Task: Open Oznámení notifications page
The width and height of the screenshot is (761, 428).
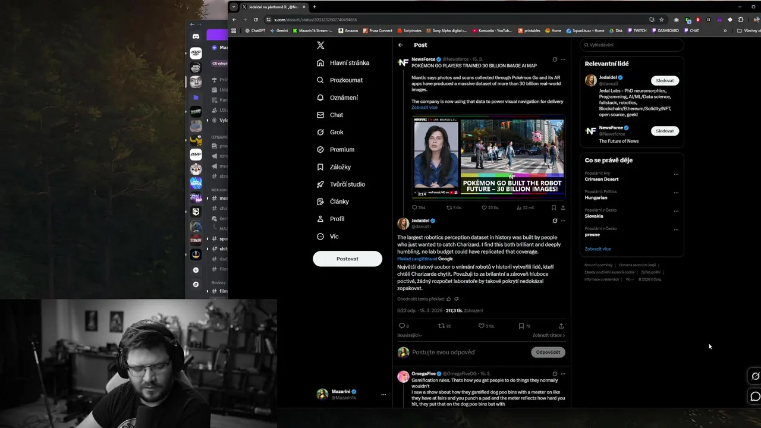Action: tap(337, 97)
